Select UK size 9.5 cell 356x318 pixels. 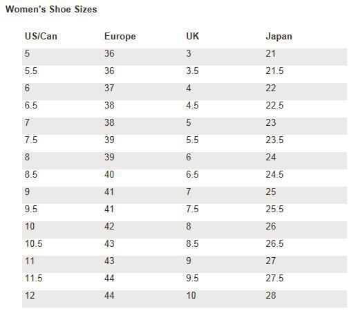(192, 278)
